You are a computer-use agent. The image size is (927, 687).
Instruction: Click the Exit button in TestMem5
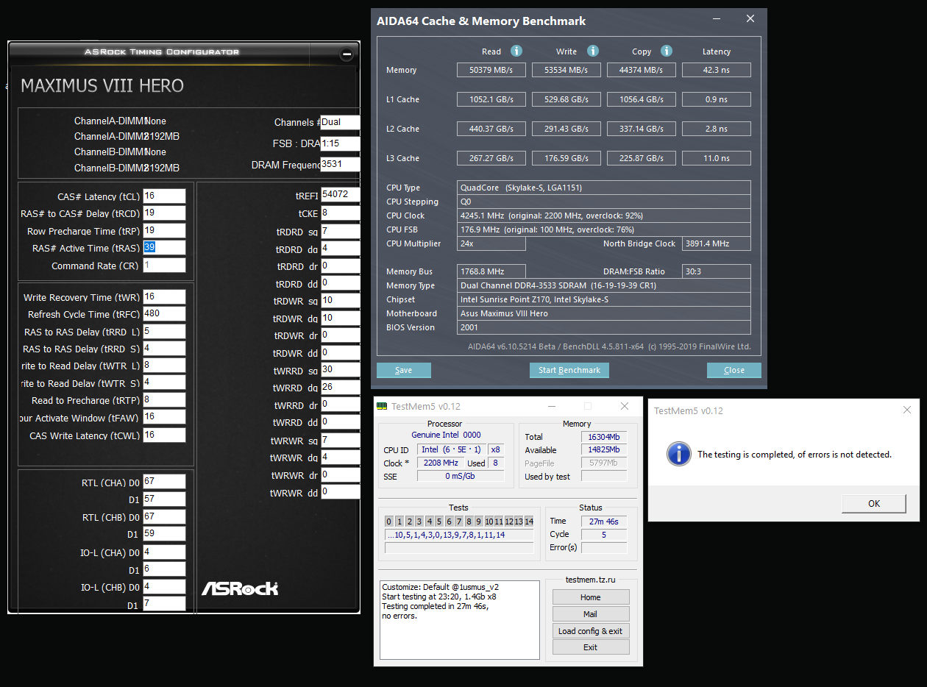[x=591, y=647]
